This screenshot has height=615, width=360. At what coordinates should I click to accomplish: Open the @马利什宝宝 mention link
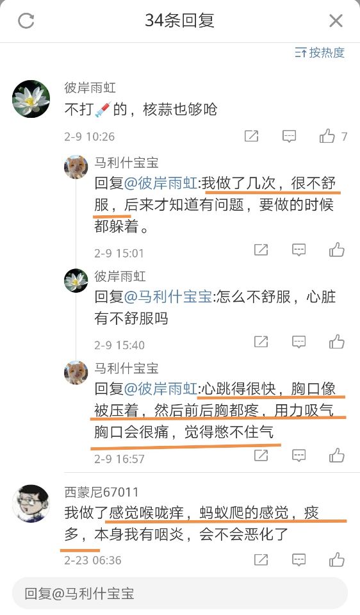[x=168, y=297]
